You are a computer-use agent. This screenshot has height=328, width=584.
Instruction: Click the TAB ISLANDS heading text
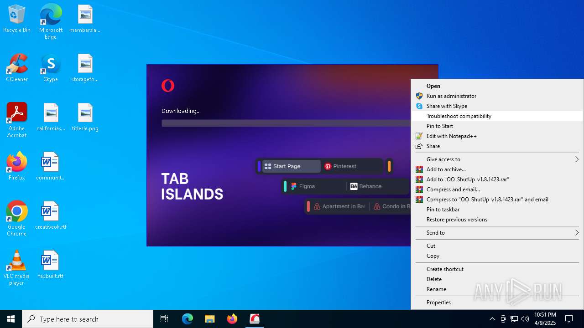click(x=192, y=186)
